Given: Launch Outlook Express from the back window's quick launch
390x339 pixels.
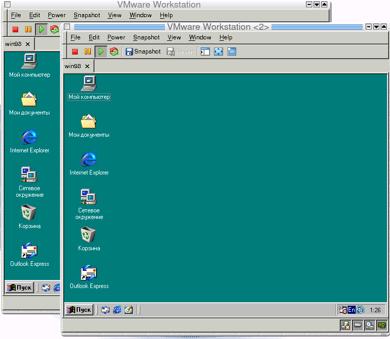Looking at the screenshot, I should [x=46, y=288].
